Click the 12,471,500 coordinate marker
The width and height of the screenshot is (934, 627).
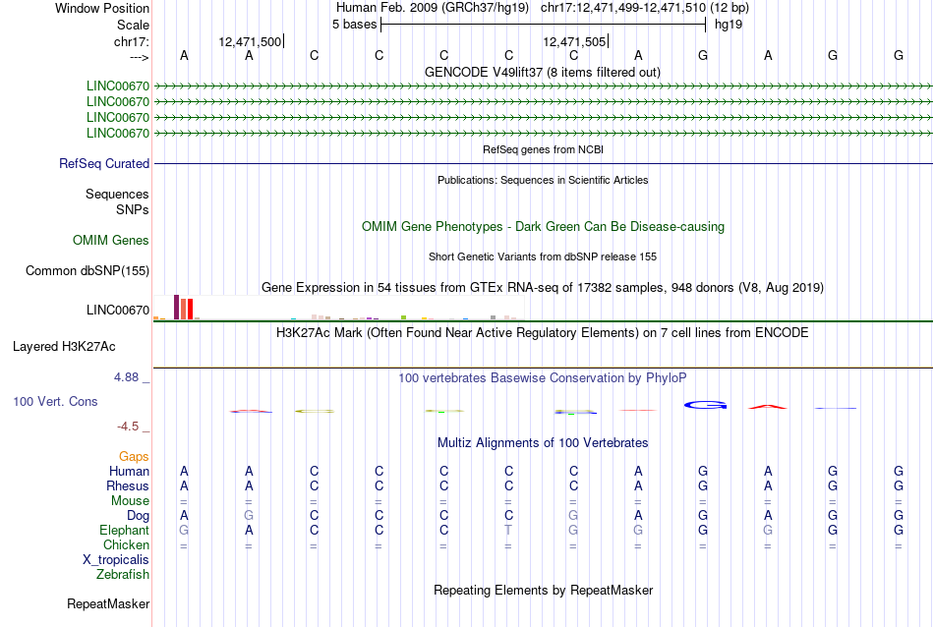[251, 41]
